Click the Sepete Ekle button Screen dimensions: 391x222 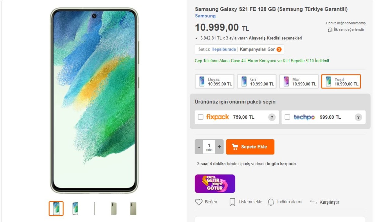pyautogui.click(x=250, y=147)
